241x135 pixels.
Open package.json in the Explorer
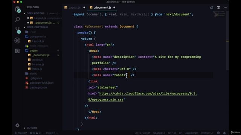click(38, 87)
